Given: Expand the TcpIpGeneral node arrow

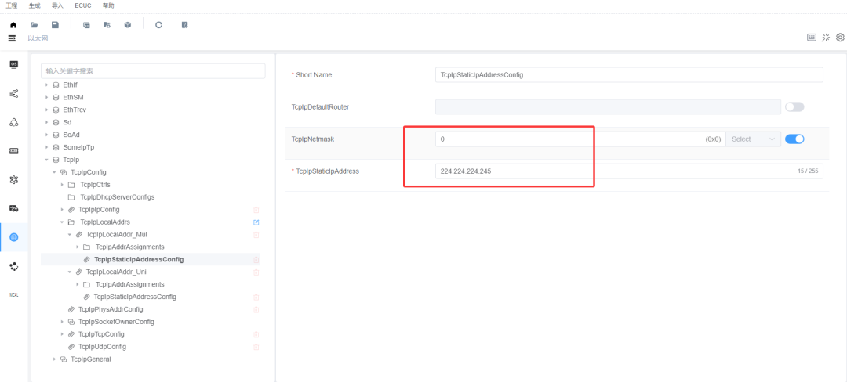Looking at the screenshot, I should point(54,359).
